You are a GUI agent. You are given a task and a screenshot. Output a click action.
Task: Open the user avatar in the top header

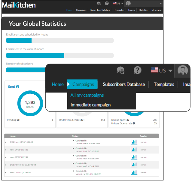pos(128,3)
